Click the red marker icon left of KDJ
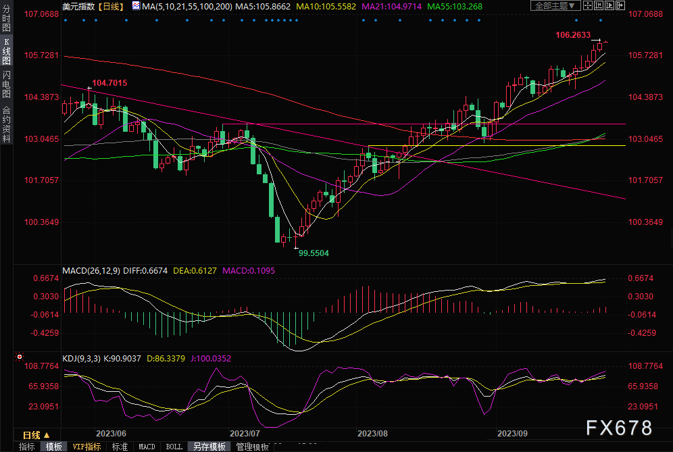The image size is (673, 452). pos(20,357)
